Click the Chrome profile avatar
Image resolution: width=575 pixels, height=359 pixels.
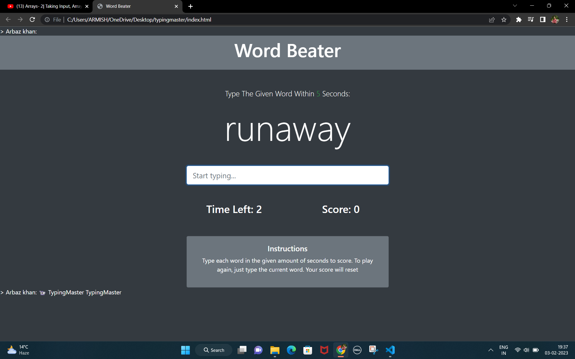(x=555, y=19)
